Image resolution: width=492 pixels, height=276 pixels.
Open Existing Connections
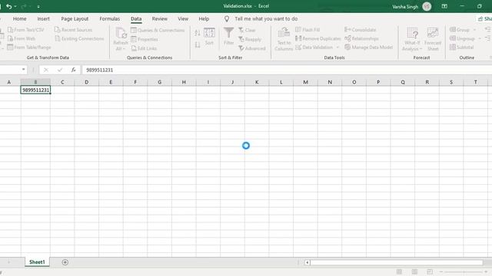point(79,38)
